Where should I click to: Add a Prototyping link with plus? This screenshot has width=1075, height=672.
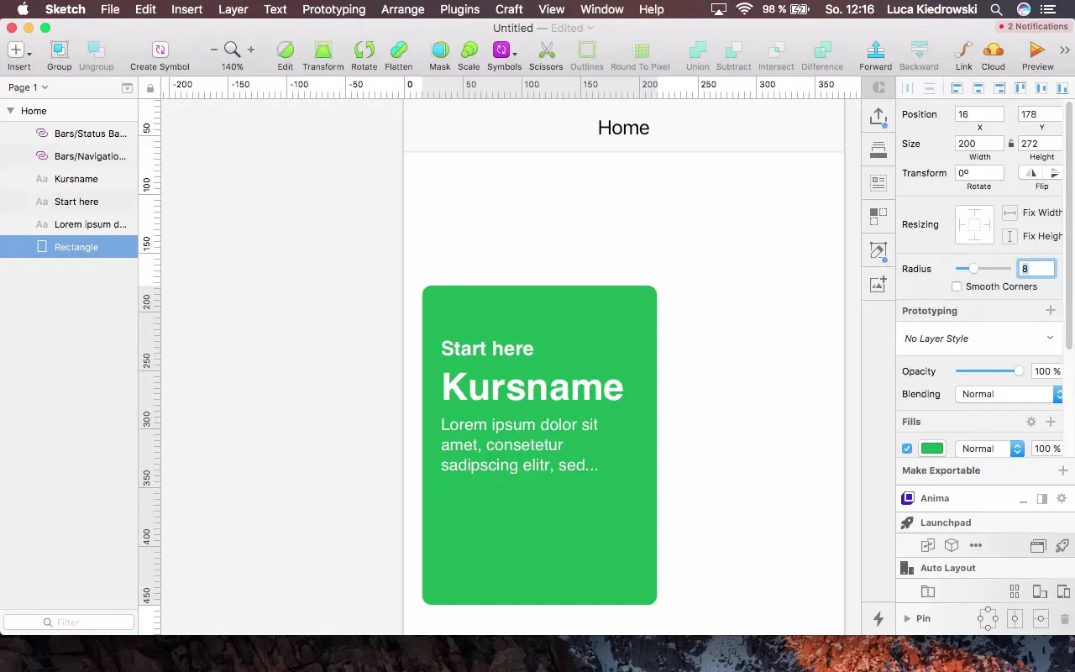[x=1050, y=311]
